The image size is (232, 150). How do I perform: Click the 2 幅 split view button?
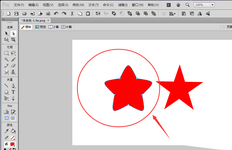[53, 27]
